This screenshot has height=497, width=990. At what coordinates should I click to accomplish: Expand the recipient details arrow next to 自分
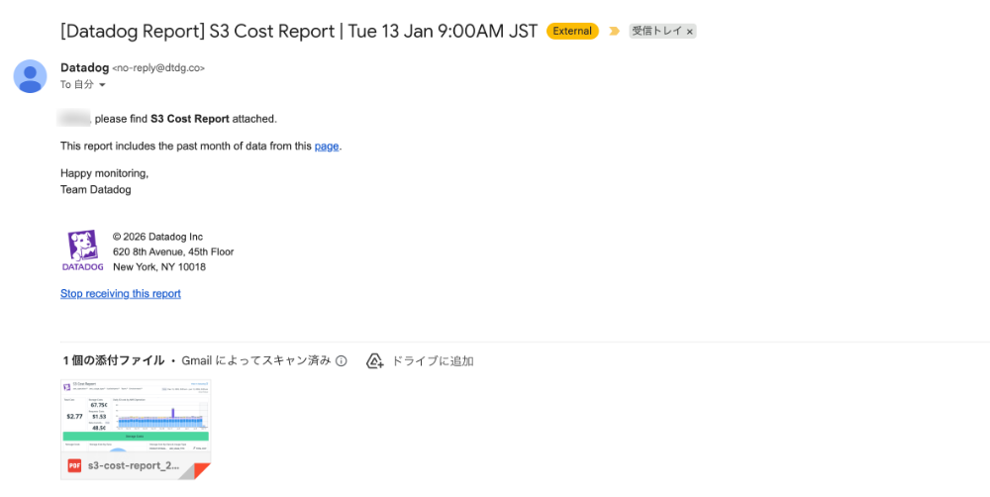102,85
